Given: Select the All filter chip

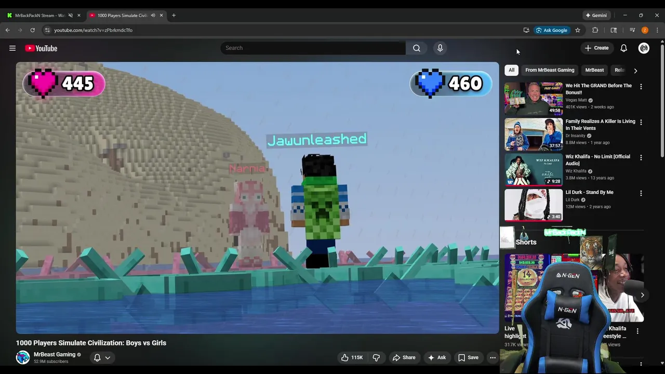Looking at the screenshot, I should click(x=511, y=70).
